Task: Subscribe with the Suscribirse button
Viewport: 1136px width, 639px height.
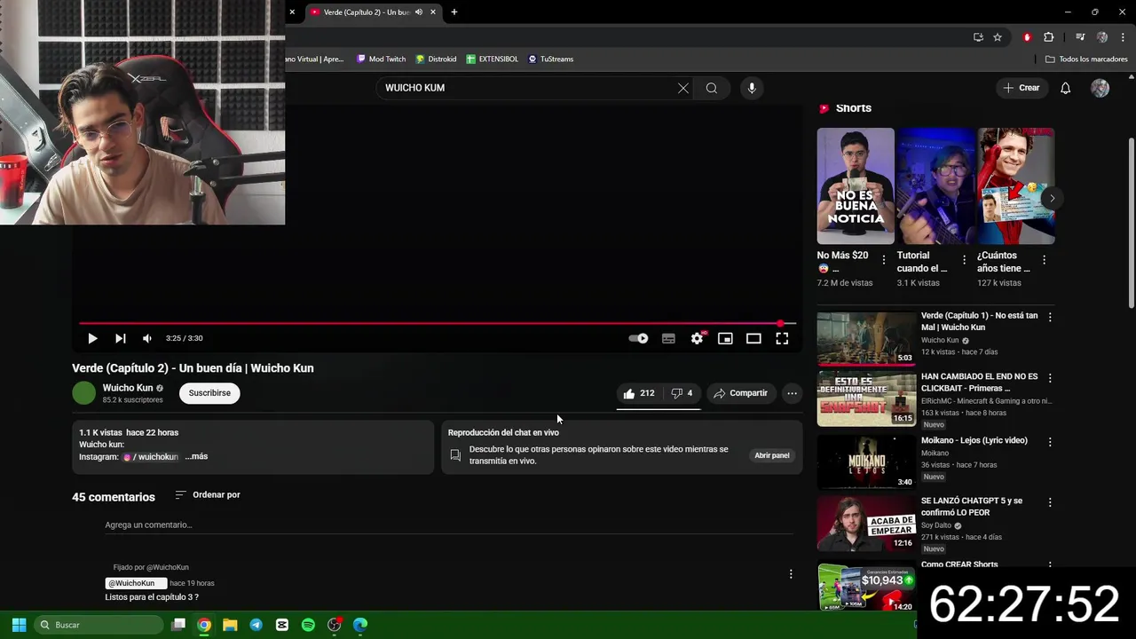Action: [x=209, y=393]
